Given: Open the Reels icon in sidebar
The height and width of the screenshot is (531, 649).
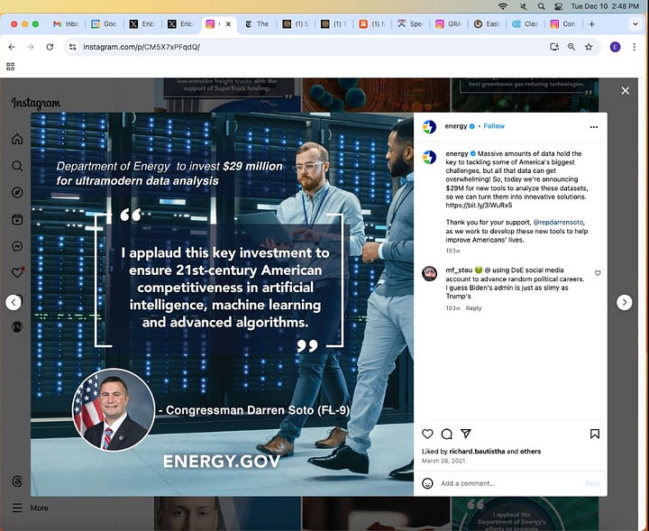Looking at the screenshot, I should (17, 219).
